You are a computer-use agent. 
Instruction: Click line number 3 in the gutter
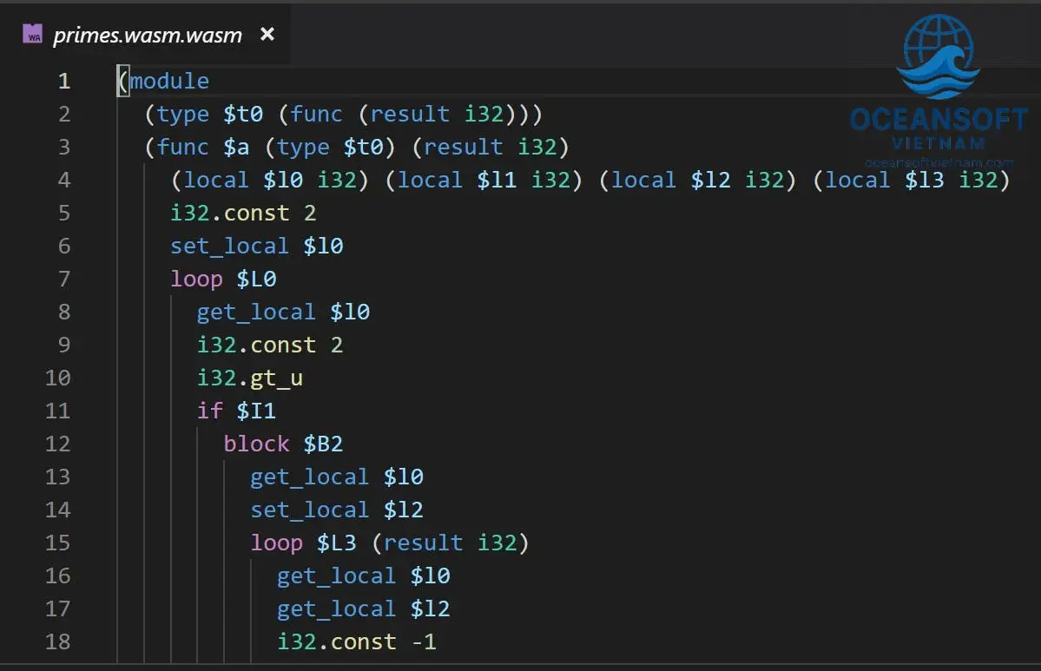(x=63, y=147)
